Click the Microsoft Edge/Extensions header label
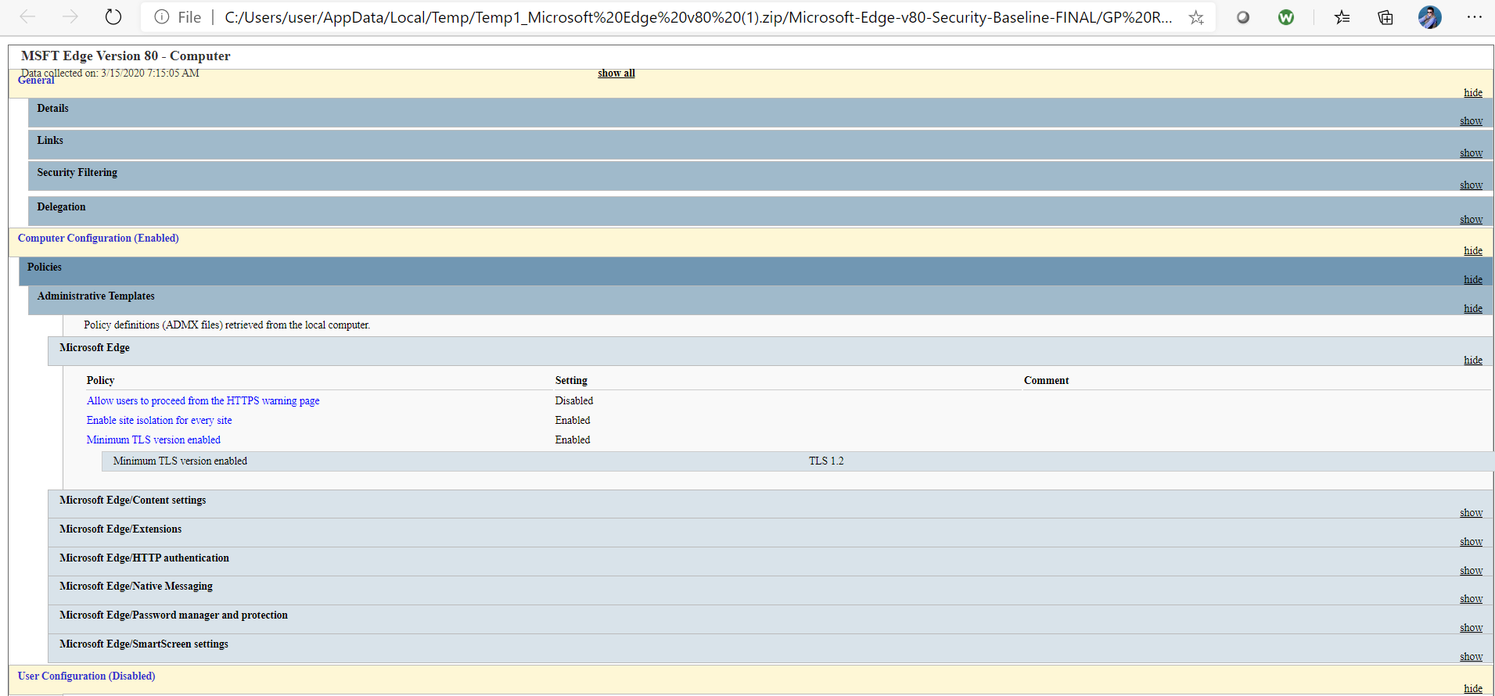The image size is (1495, 696). click(120, 529)
